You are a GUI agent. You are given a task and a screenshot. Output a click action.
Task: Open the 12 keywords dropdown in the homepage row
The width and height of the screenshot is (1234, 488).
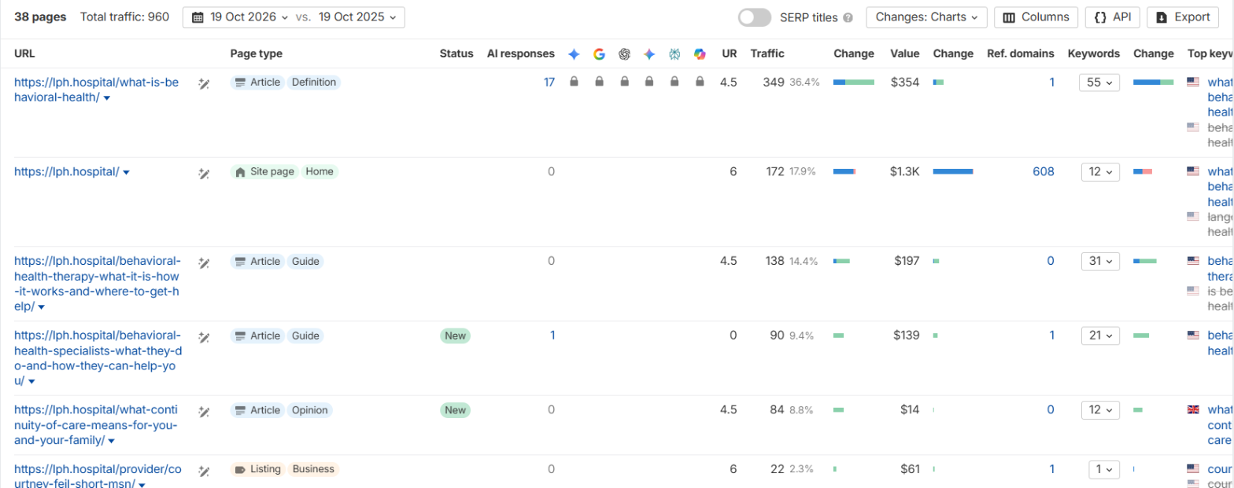(1100, 171)
